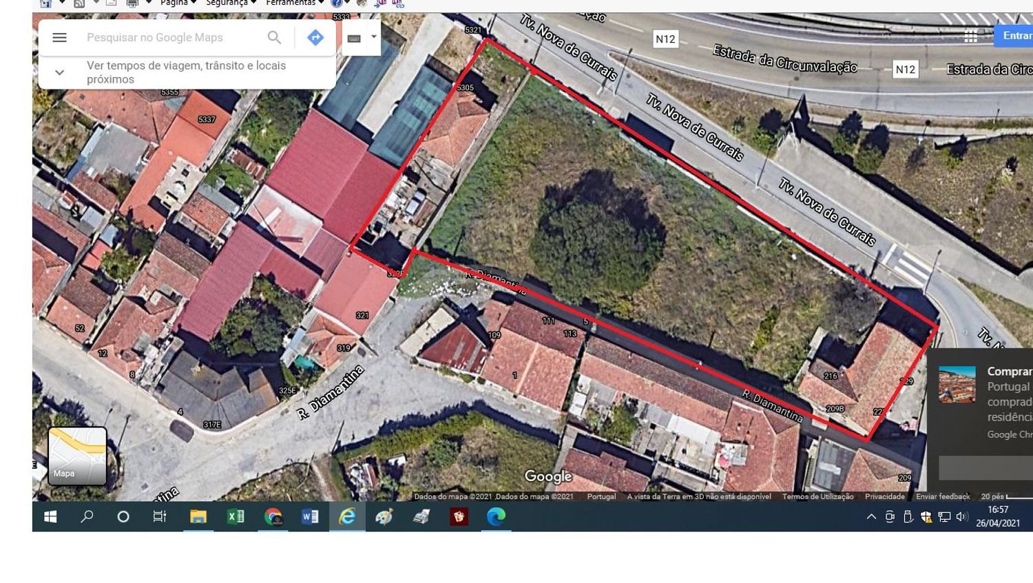Click the blue directions icon
This screenshot has width=1033, height=583.
(315, 37)
